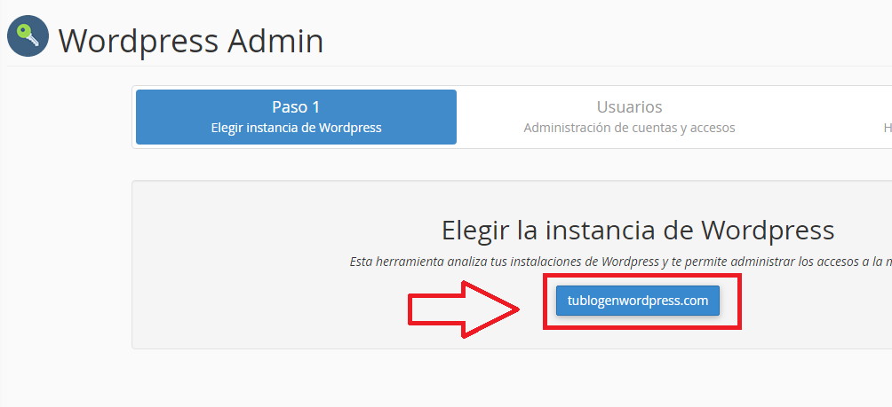
Task: Select the Paso 1 tab
Action: tap(296, 117)
